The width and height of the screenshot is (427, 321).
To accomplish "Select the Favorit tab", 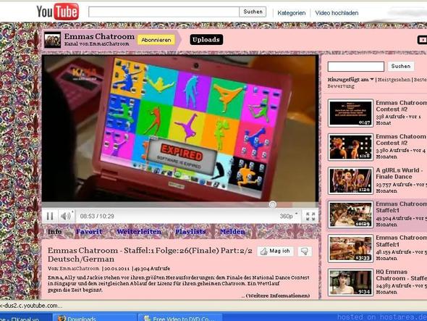I will (89, 232).
